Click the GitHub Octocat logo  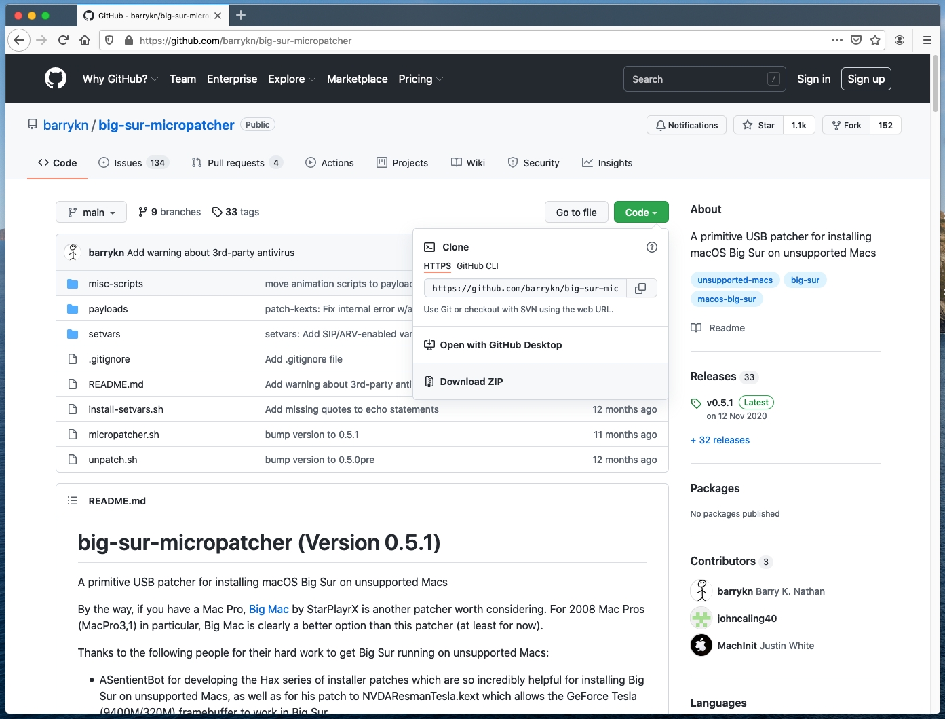click(56, 79)
